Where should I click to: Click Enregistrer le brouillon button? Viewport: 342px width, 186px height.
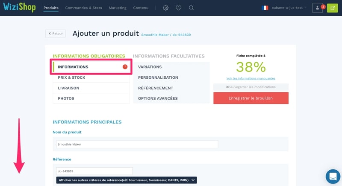pos(251,98)
